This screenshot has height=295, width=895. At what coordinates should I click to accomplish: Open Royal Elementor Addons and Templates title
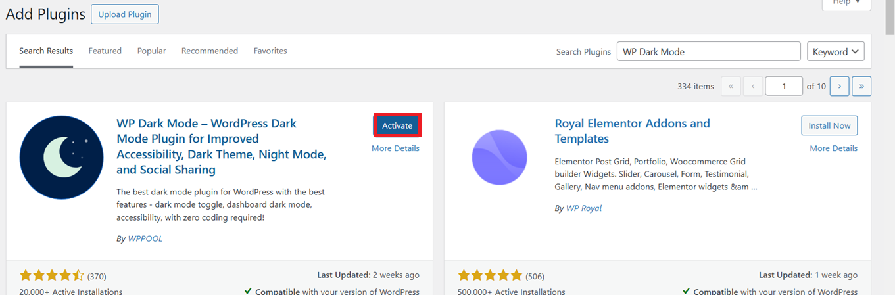pyautogui.click(x=632, y=131)
